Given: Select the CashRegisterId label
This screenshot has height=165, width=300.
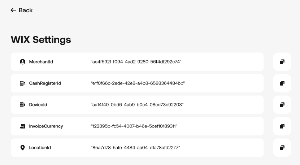Looking at the screenshot, I should click(x=45, y=83).
